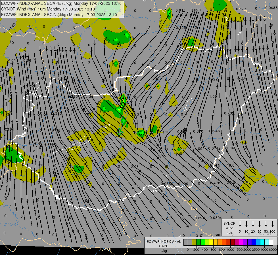Click the 5 m/s wind arrow in legend

tap(240, 224)
